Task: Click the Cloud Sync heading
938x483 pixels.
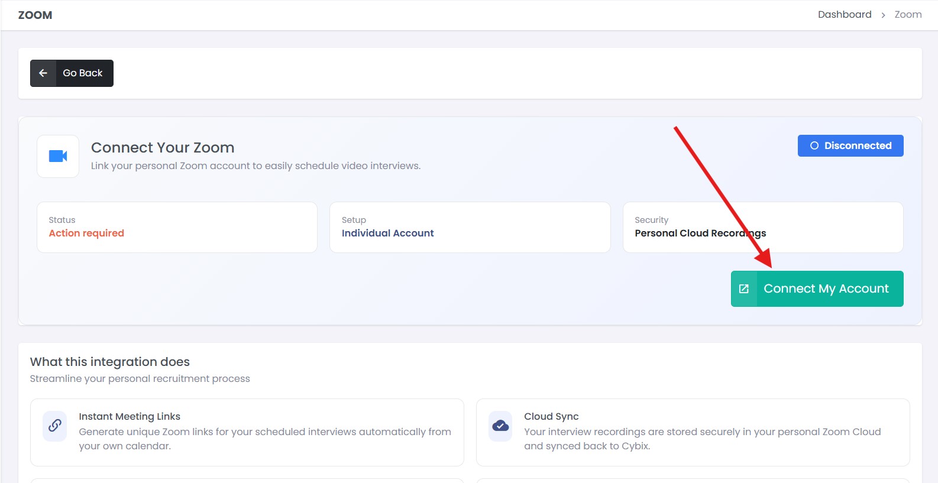Action: coord(551,416)
